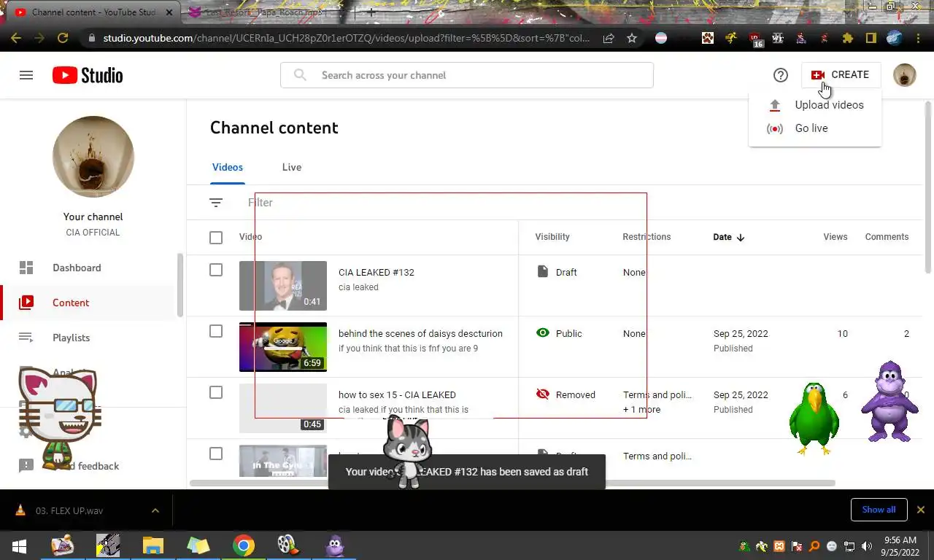Open the 6:59 daisys descturion thumbnail
Viewport: 934px width, 560px height.
pos(283,347)
